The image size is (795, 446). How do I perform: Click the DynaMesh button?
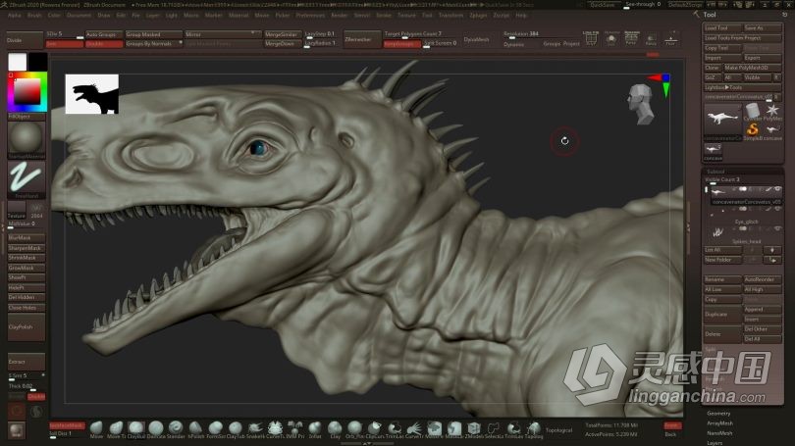point(477,39)
